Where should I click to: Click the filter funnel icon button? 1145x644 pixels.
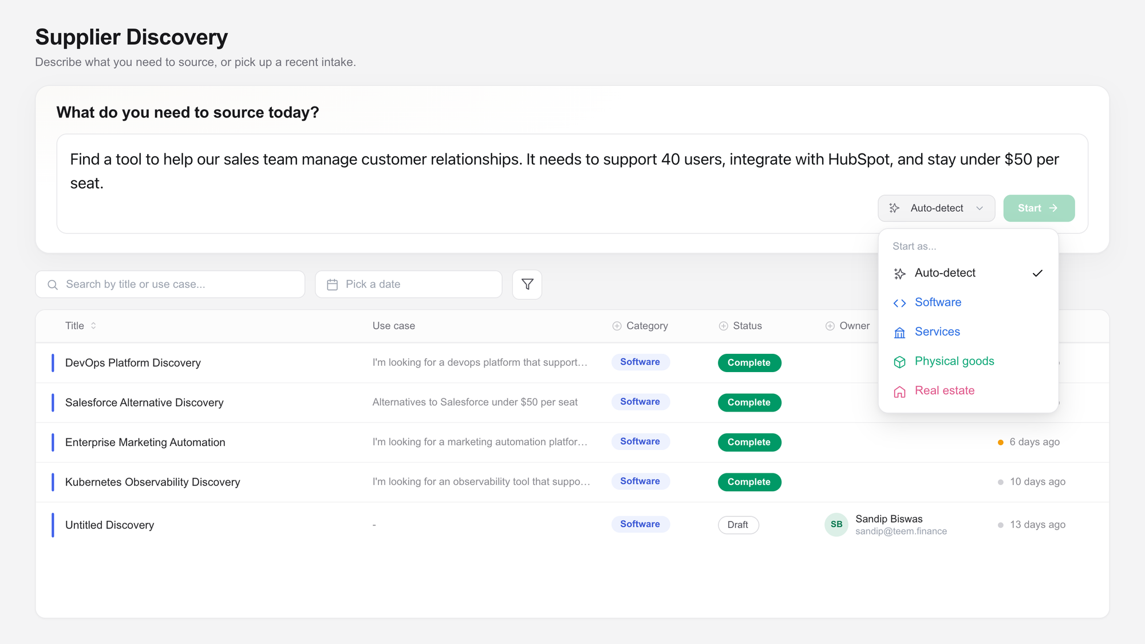click(527, 285)
